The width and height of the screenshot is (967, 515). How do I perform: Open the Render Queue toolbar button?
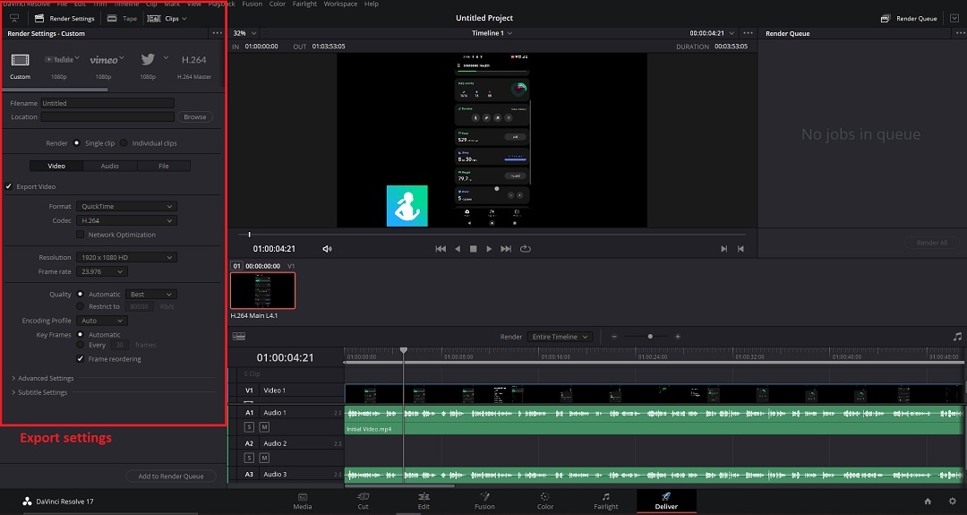[x=909, y=19]
